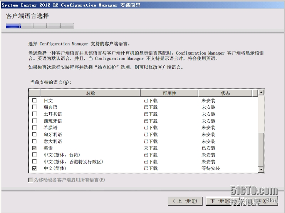
Task: Tick the 匈牙利语 checkbox
Action: [x=34, y=134]
